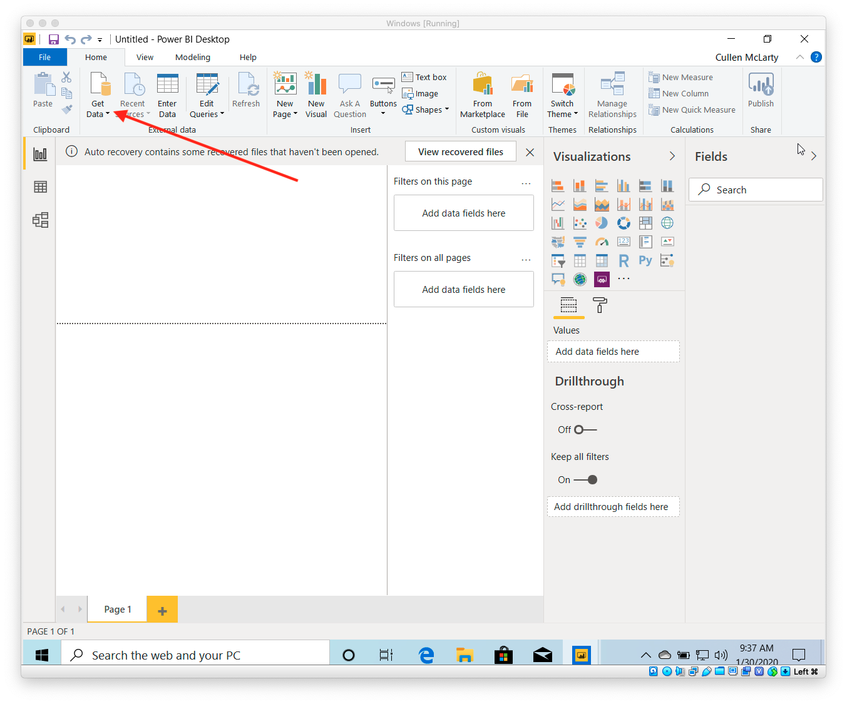Screen dimensions: 847x704
Task: Add a new page with plus button
Action: coord(162,609)
